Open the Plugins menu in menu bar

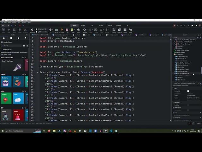[14, 22]
